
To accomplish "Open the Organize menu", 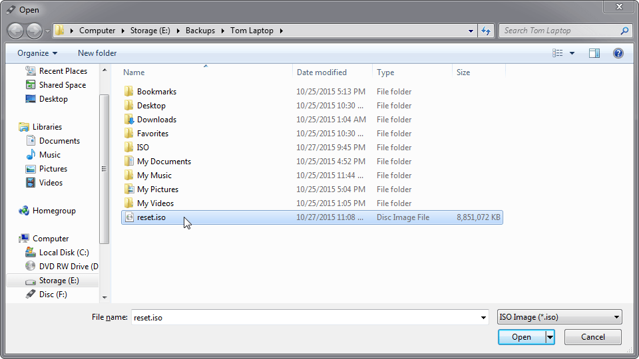I will (x=37, y=53).
